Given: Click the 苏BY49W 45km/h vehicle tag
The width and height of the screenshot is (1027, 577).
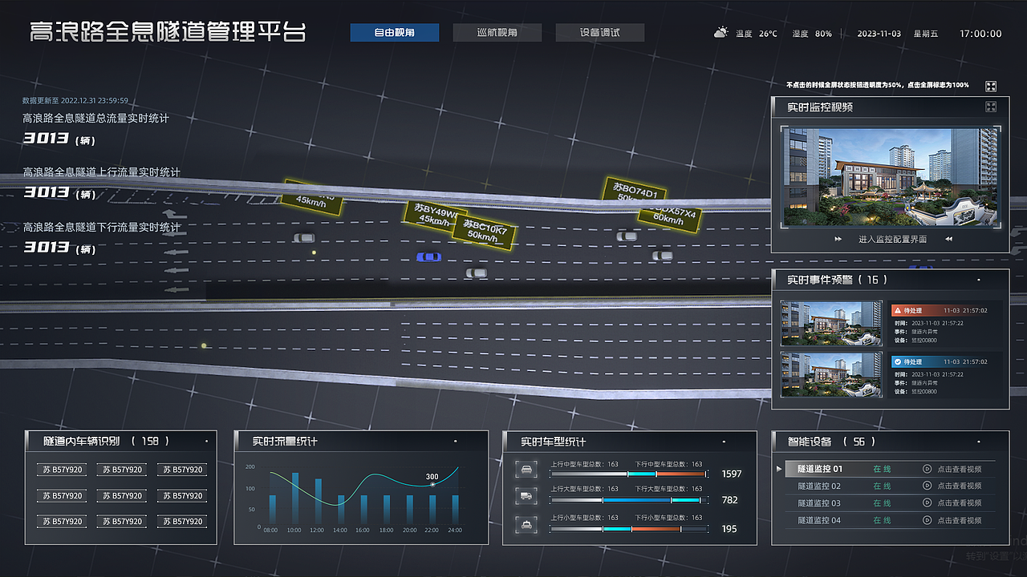Looking at the screenshot, I should [x=435, y=215].
